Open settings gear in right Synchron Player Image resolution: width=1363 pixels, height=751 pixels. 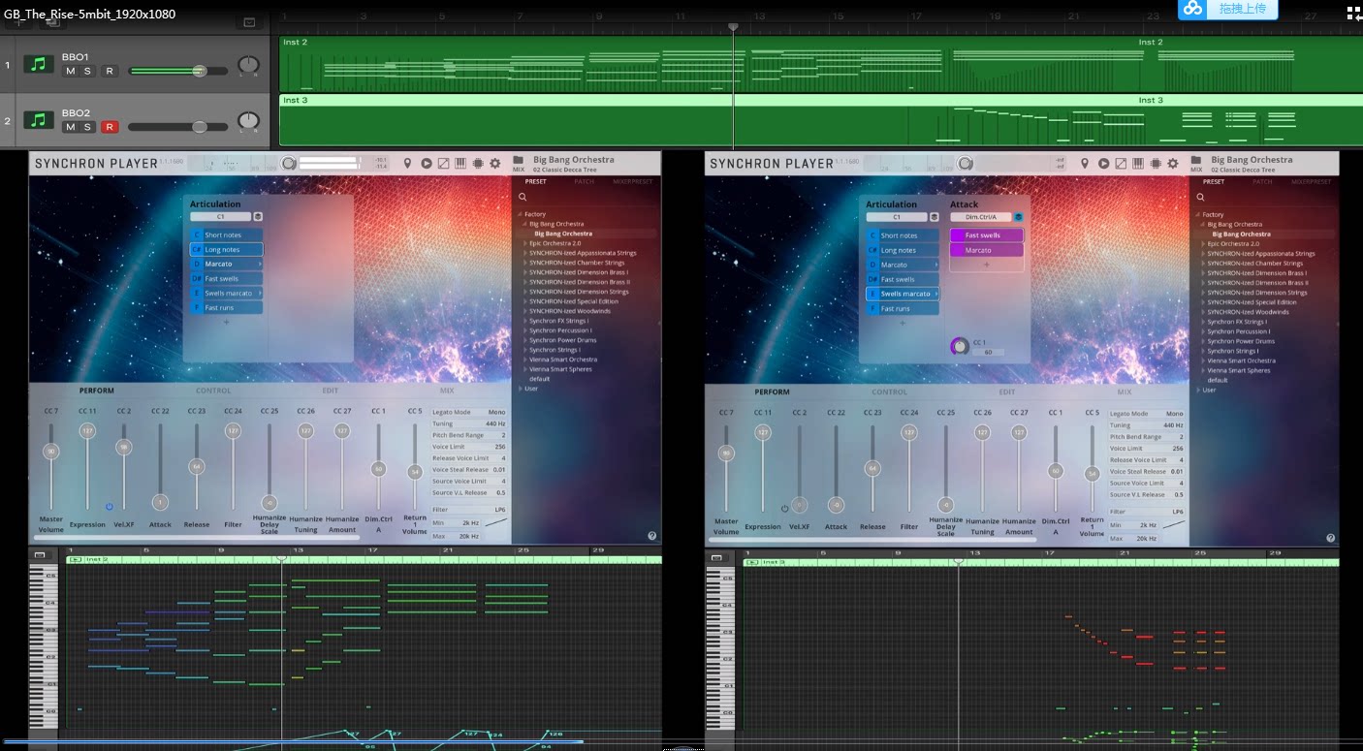tap(1172, 164)
